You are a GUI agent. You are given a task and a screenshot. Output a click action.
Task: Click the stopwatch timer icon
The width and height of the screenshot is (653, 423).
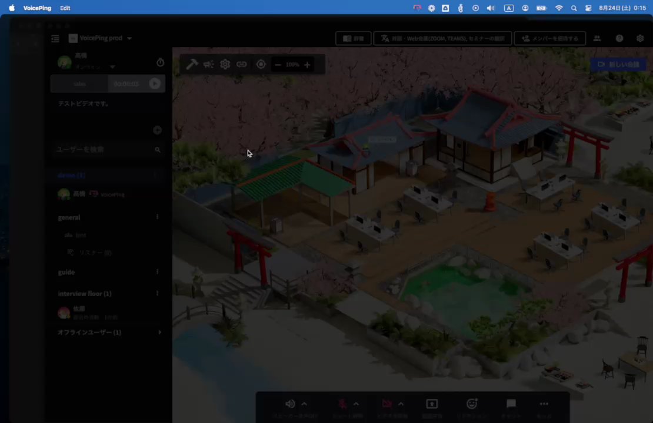tap(161, 62)
